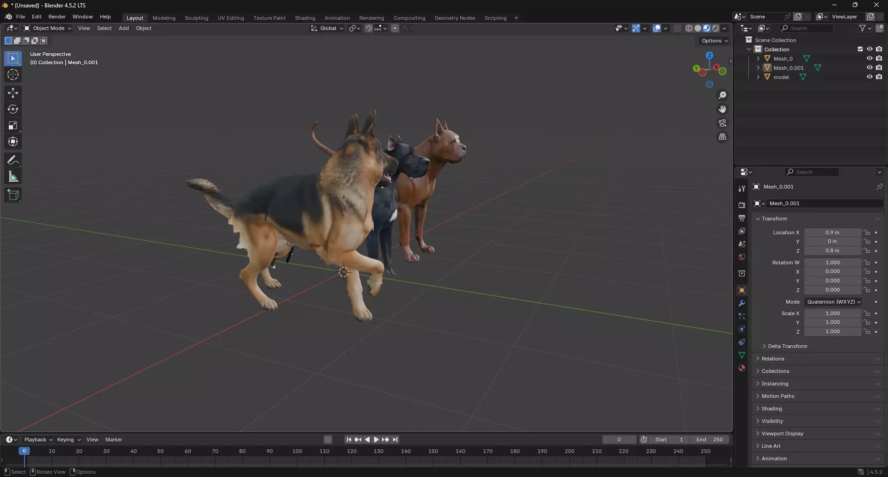Open the Physics properties tab
Screen dimensions: 888x477
pyautogui.click(x=742, y=329)
